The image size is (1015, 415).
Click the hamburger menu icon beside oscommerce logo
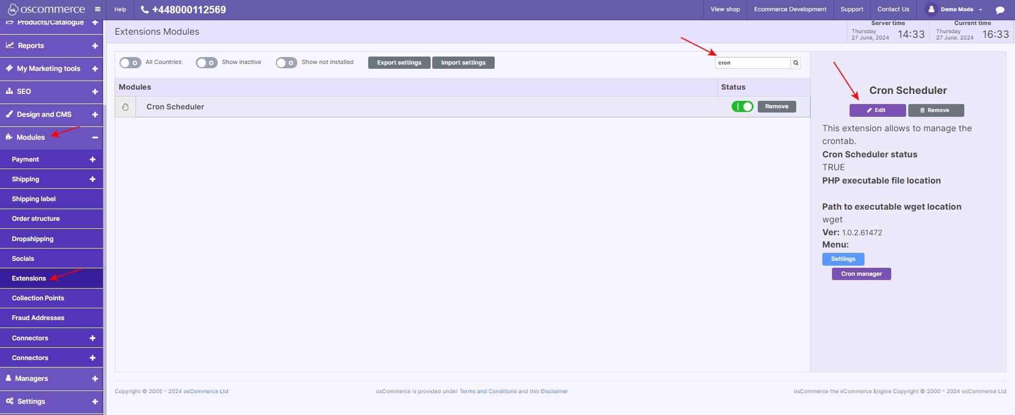pyautogui.click(x=97, y=9)
